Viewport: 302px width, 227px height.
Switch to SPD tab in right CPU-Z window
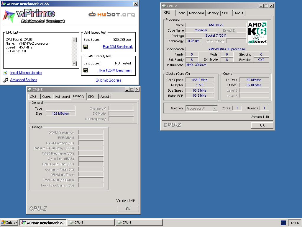(x=225, y=13)
